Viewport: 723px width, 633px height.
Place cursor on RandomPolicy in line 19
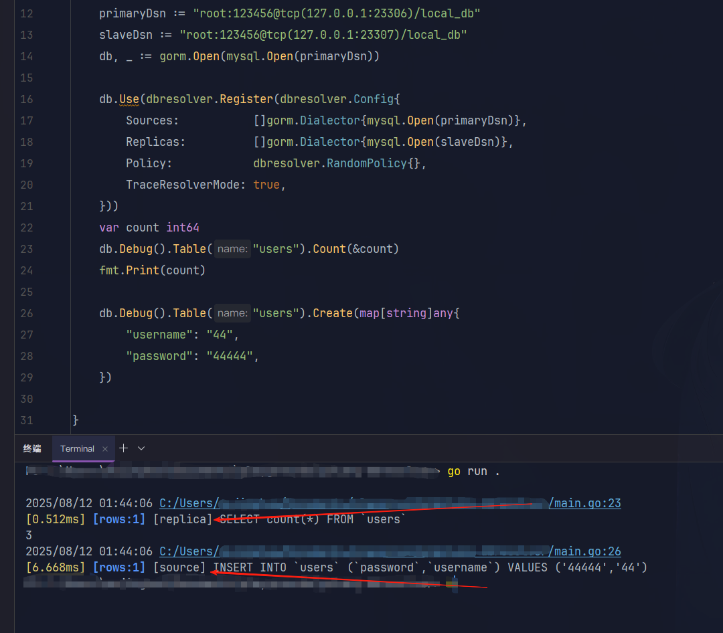[367, 163]
